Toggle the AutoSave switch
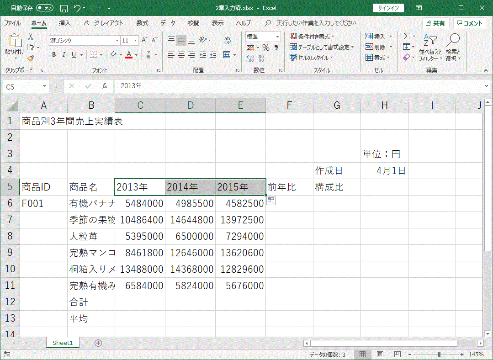The height and width of the screenshot is (360, 493). (x=45, y=8)
